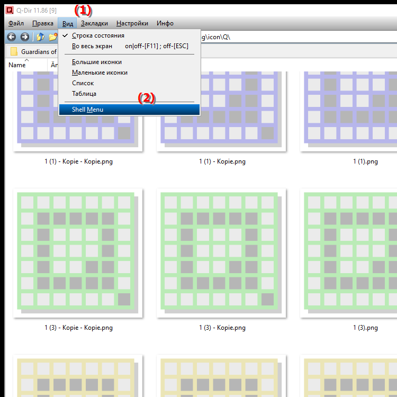Screen dimensions: 397x397
Task: Open the Закладки menu
Action: [94, 23]
